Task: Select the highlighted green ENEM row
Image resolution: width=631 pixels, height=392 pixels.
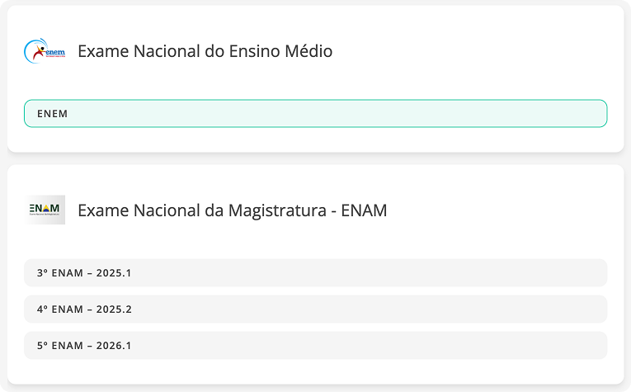Action: tap(315, 114)
